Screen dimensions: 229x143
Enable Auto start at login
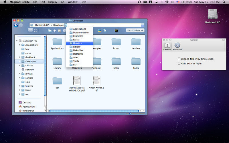(x=179, y=63)
